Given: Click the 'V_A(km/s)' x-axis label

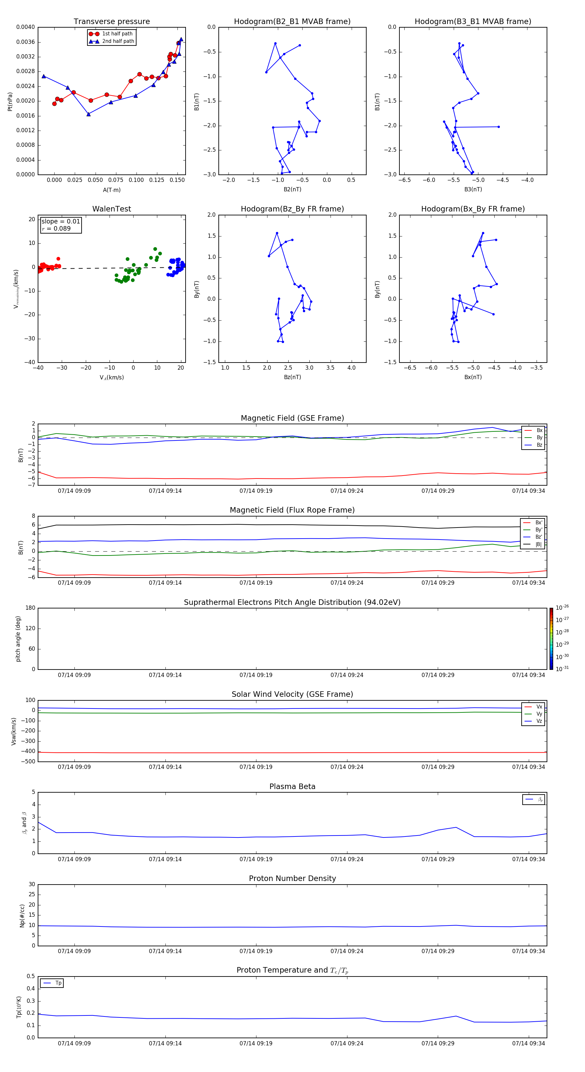Looking at the screenshot, I should (111, 377).
